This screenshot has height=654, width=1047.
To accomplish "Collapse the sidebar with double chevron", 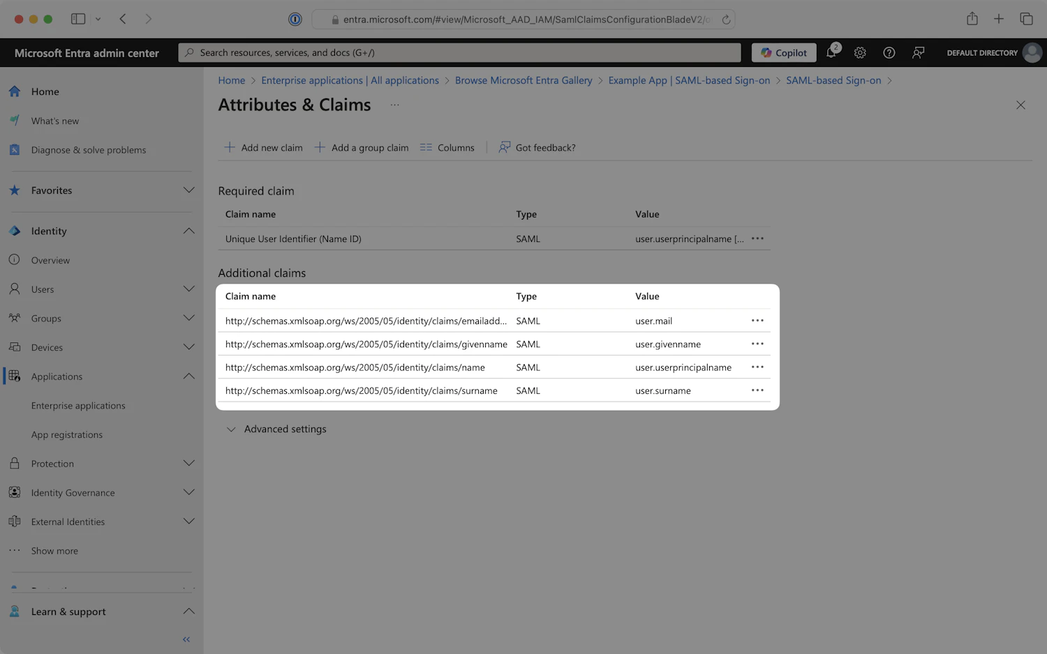I will [186, 639].
